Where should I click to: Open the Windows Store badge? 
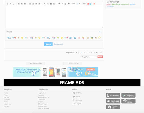(x=113, y=107)
